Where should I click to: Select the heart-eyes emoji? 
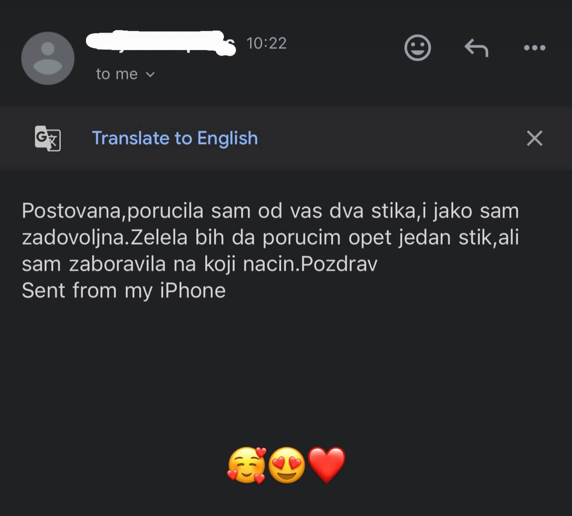[x=287, y=465]
